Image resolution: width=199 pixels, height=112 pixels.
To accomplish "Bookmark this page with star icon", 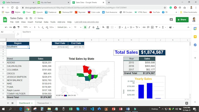I will click(x=165, y=8).
